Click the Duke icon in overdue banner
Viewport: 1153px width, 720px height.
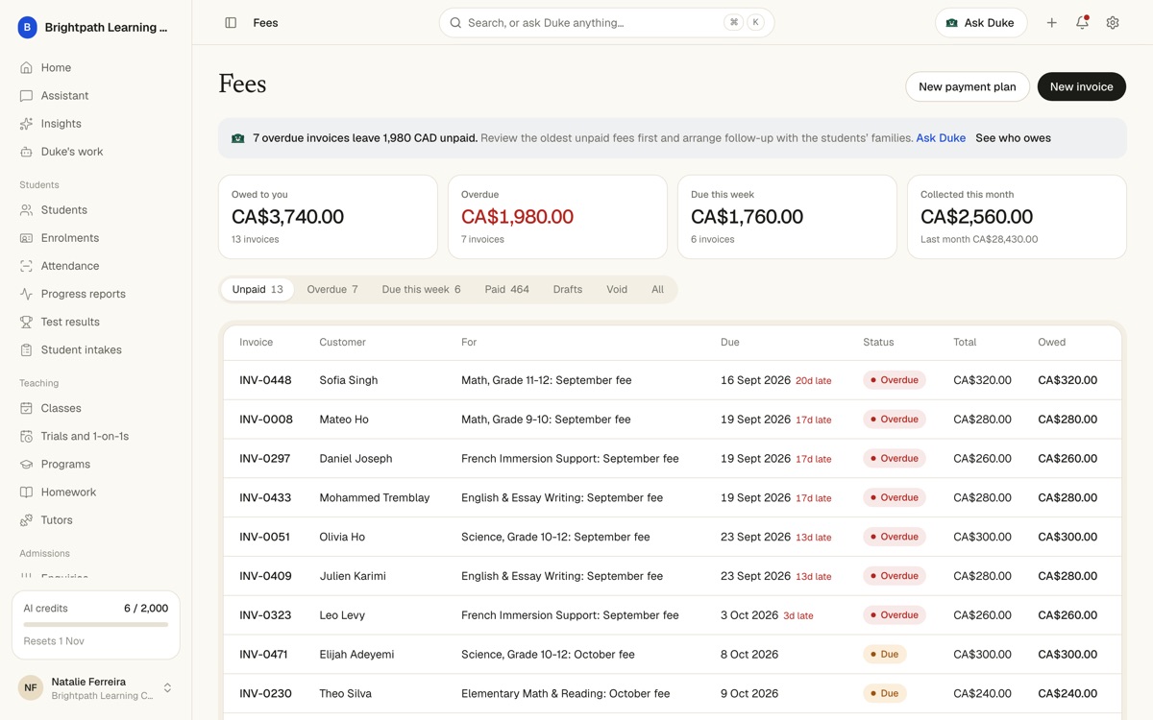coord(237,138)
